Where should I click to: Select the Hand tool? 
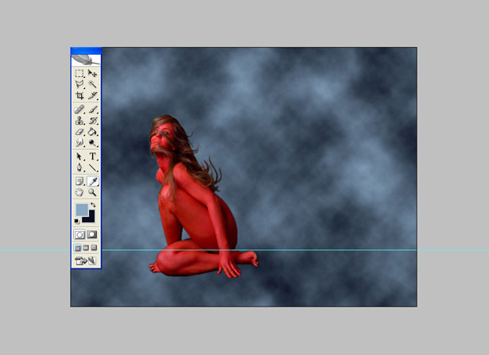[x=80, y=192]
